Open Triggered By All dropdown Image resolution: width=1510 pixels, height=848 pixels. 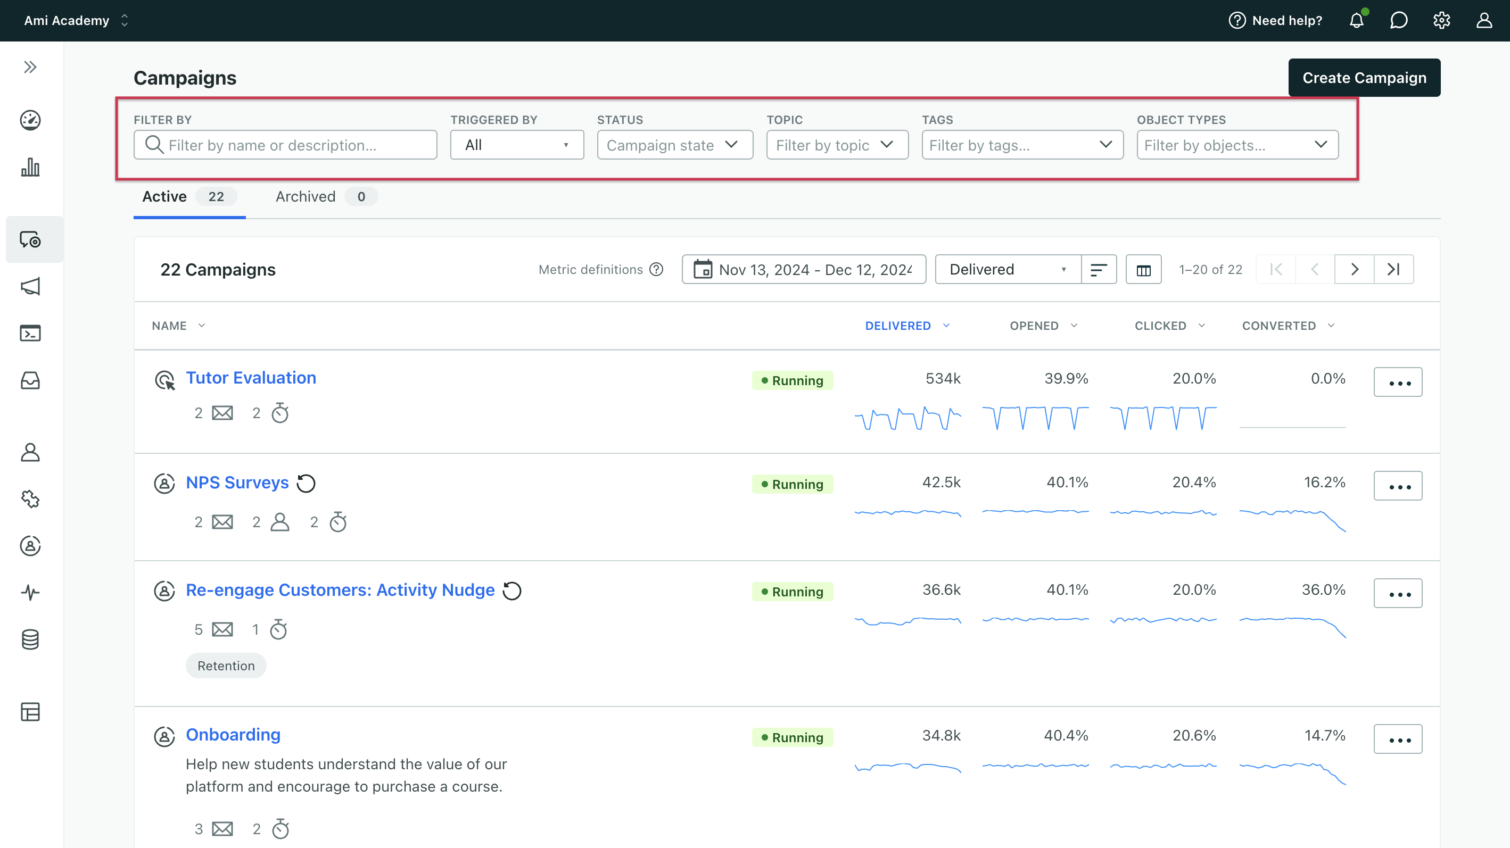pyautogui.click(x=517, y=145)
